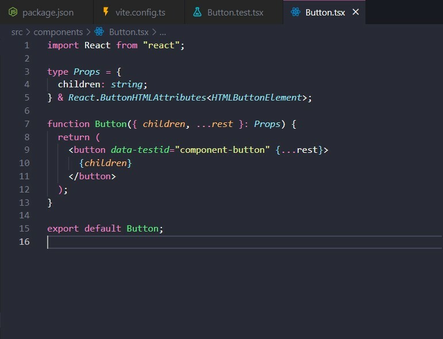The image size is (443, 339).
Task: Open the src breadcrumb segment
Action: [17, 32]
